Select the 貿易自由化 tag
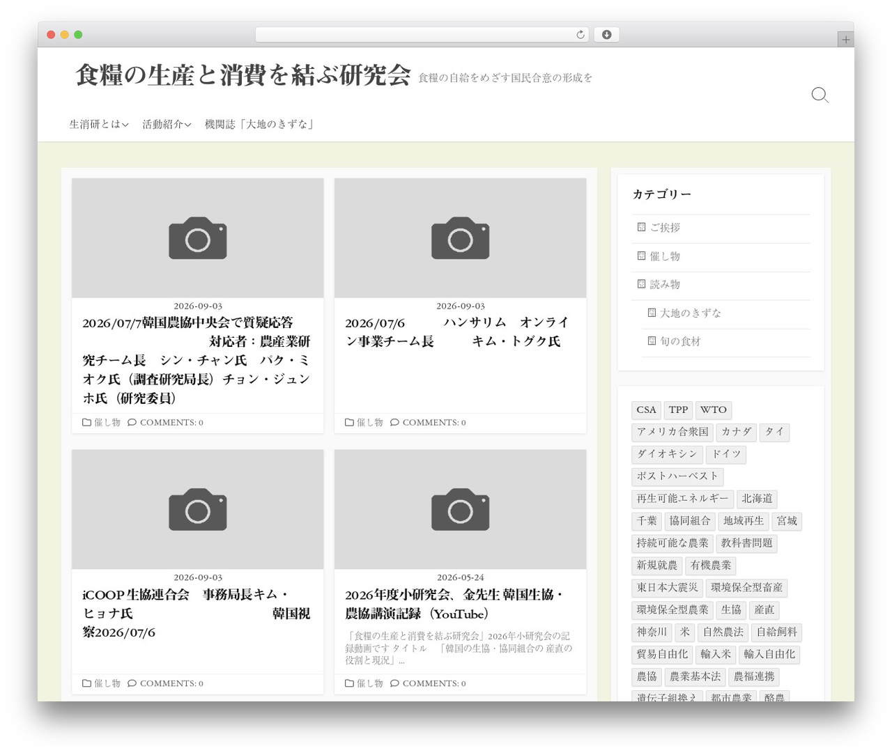This screenshot has width=892, height=755. (662, 655)
